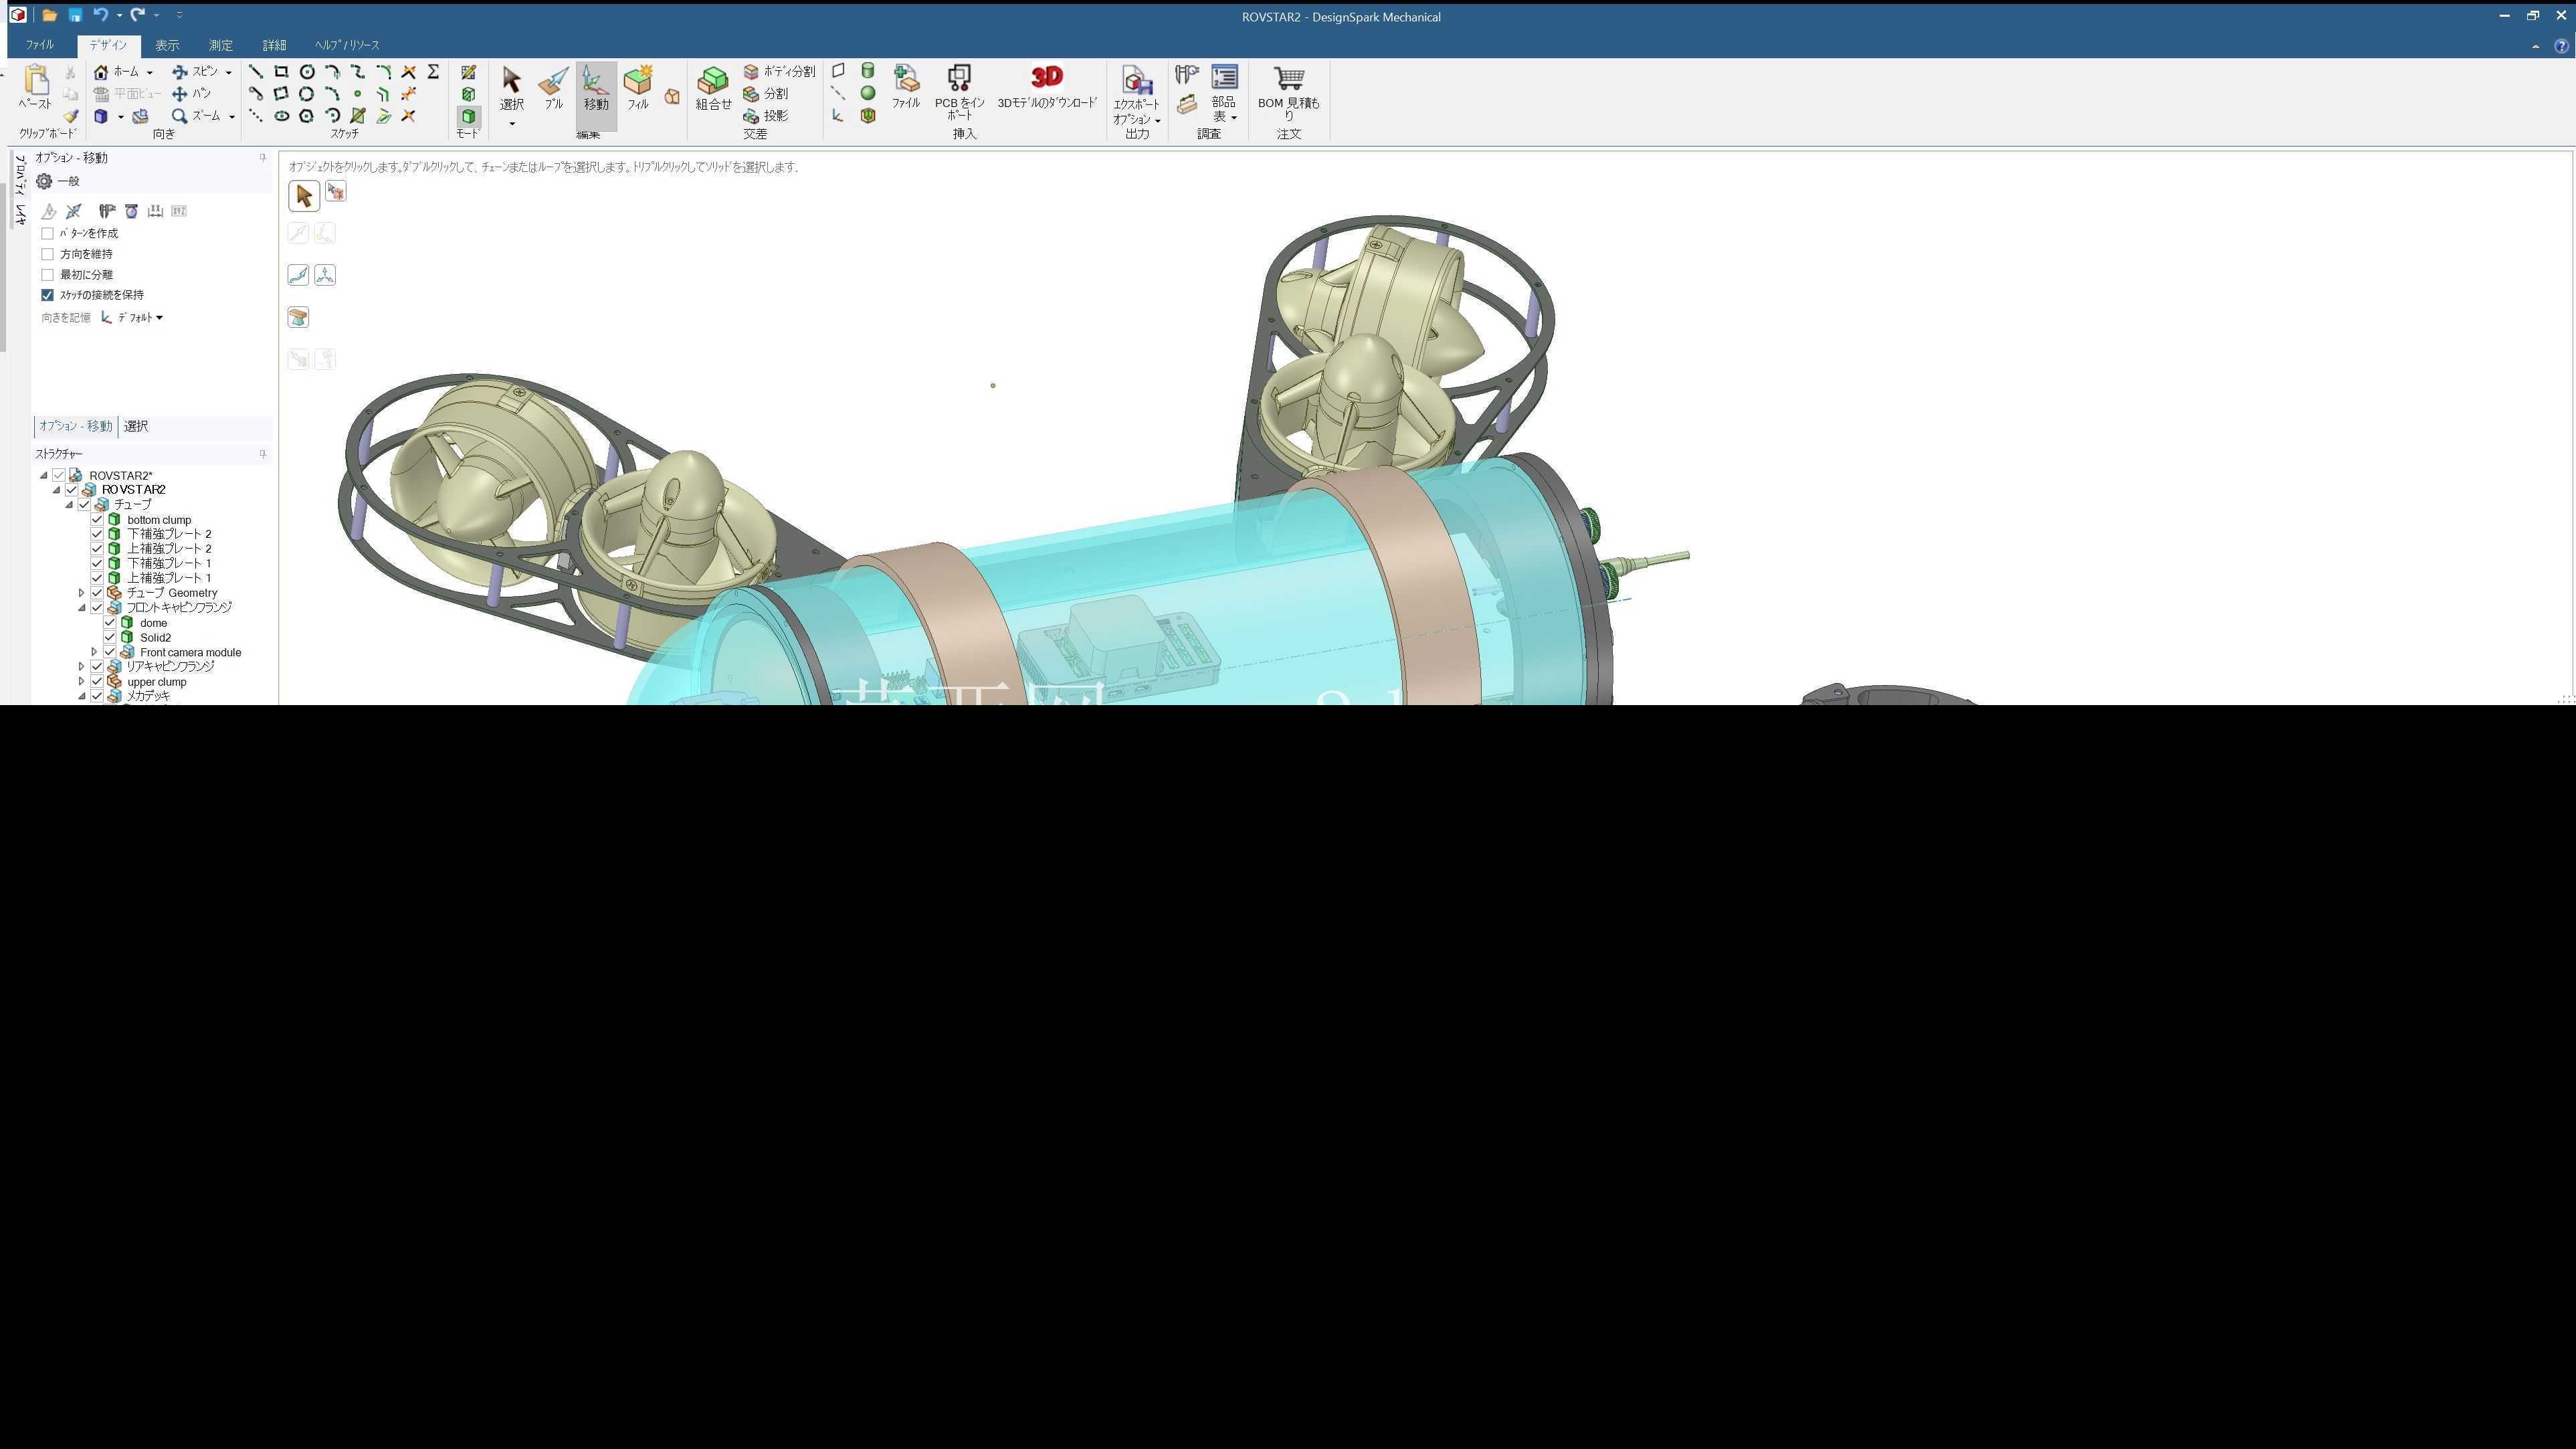Pin the ストラクチャー panel
Viewport: 2576px width, 1449px height.
pyautogui.click(x=263, y=454)
